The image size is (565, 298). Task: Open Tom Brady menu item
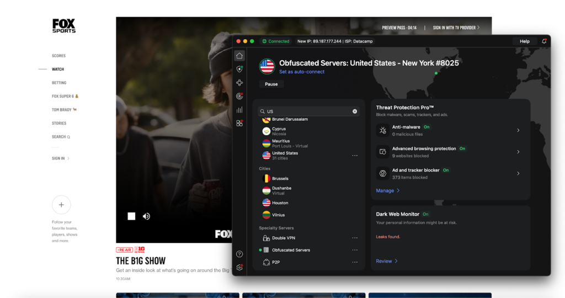click(x=64, y=110)
